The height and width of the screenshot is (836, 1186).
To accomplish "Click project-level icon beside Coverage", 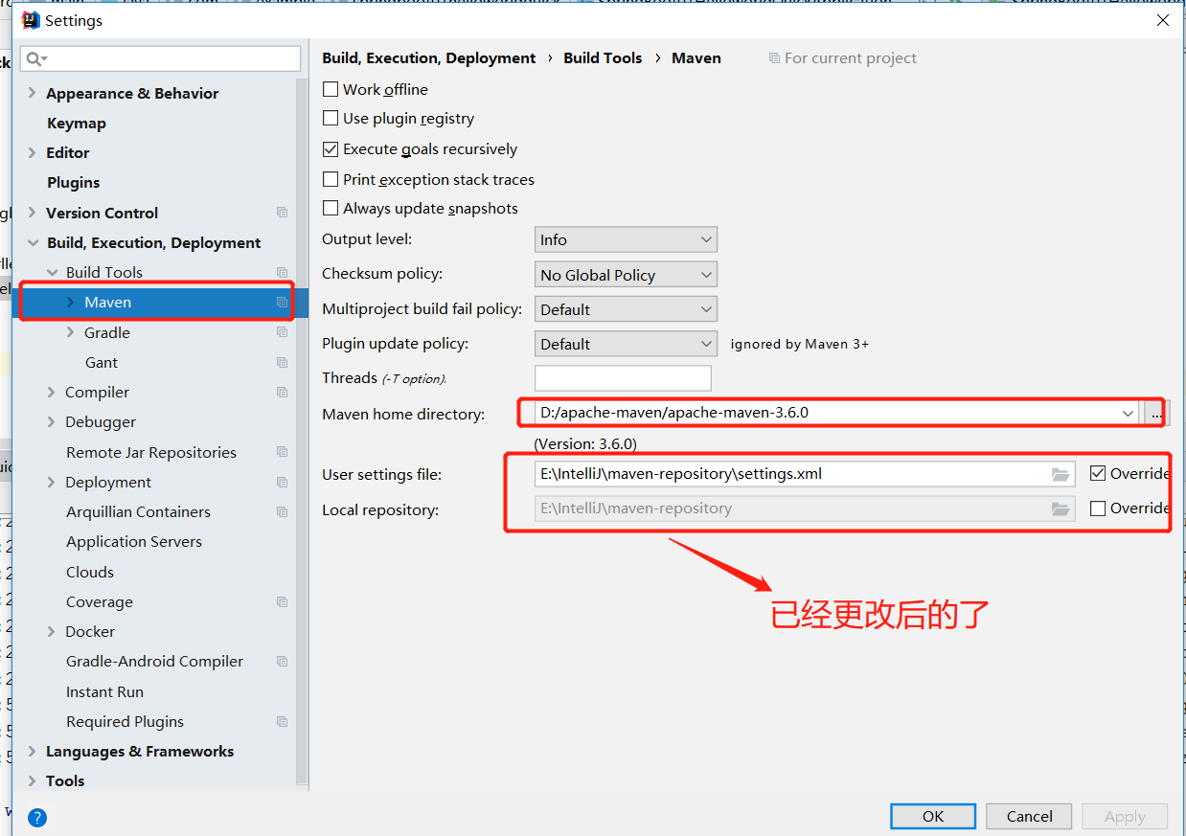I will point(282,601).
